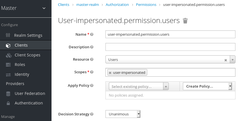The height and width of the screenshot is (121, 238).
Task: Click the page heading User-impersonated.permission.users
Action: point(119,20)
